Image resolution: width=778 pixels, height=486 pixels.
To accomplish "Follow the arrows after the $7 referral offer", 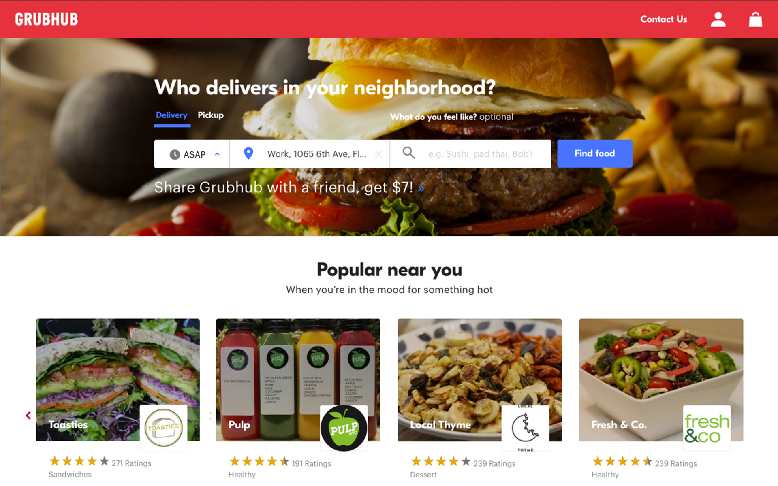I will (421, 188).
